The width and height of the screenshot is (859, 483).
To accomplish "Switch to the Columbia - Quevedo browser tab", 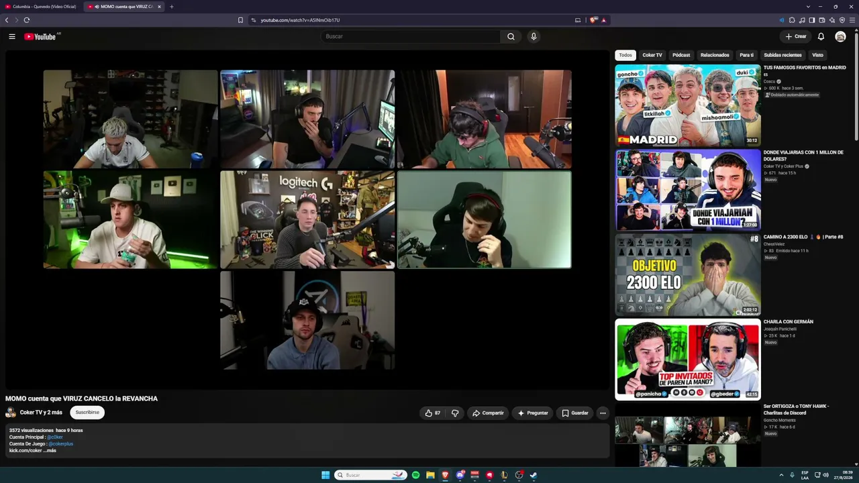I will (x=42, y=7).
